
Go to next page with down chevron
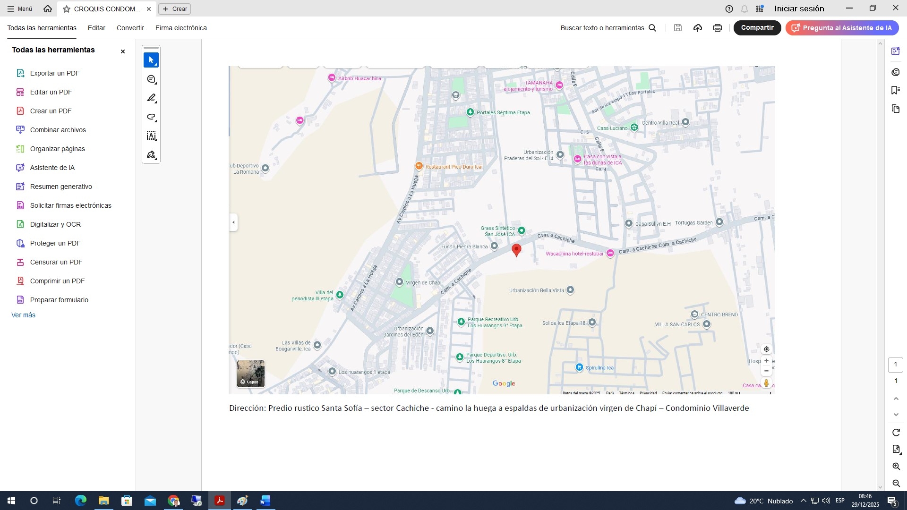(x=896, y=415)
